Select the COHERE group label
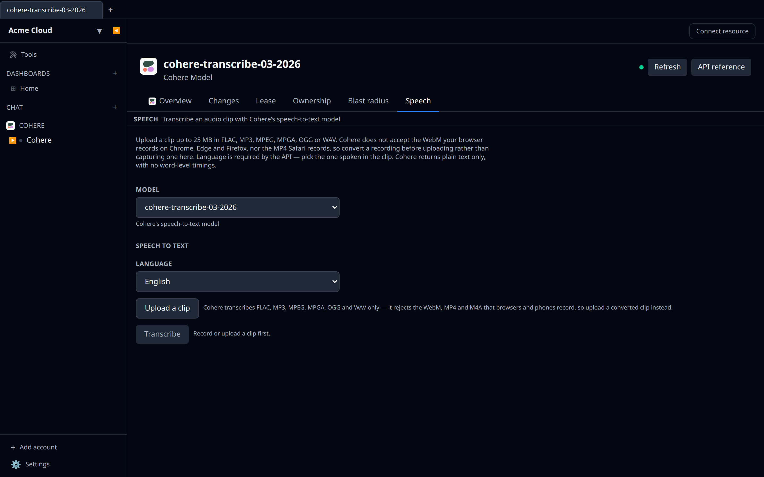764x477 pixels. (x=32, y=126)
